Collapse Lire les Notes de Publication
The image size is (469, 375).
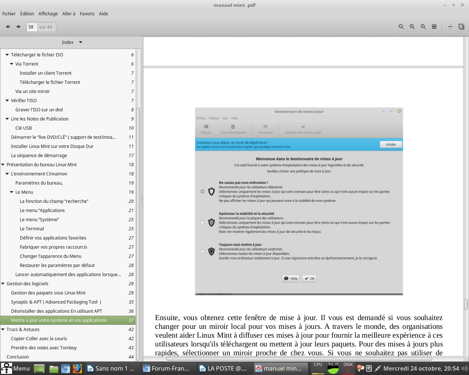pyautogui.click(x=7, y=119)
